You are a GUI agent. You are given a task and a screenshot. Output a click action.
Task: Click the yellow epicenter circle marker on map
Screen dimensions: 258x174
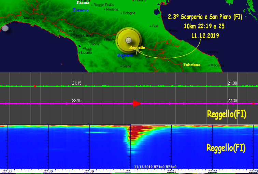tap(129, 40)
